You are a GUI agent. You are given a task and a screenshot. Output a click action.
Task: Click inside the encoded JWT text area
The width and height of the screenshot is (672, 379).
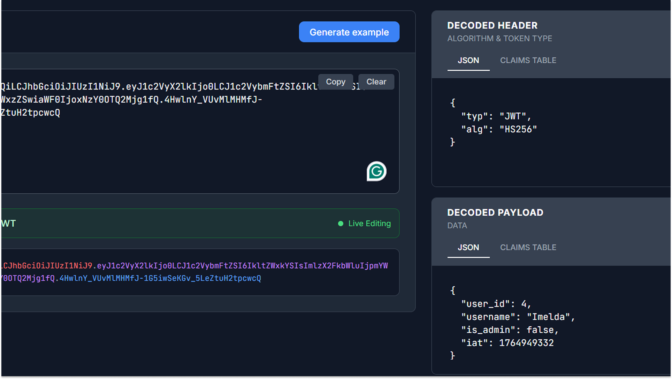pos(174,146)
